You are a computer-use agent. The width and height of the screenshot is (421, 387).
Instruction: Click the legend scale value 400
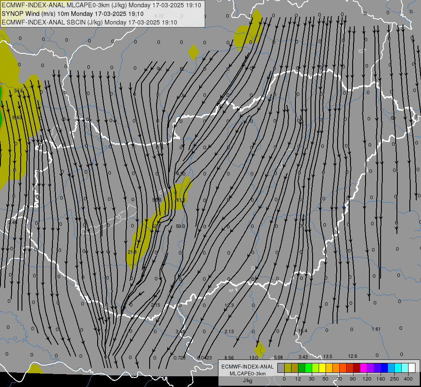pos(408,379)
